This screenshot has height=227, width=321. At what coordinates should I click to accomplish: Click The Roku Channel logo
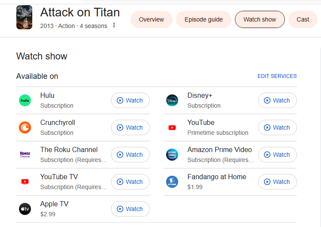click(25, 155)
